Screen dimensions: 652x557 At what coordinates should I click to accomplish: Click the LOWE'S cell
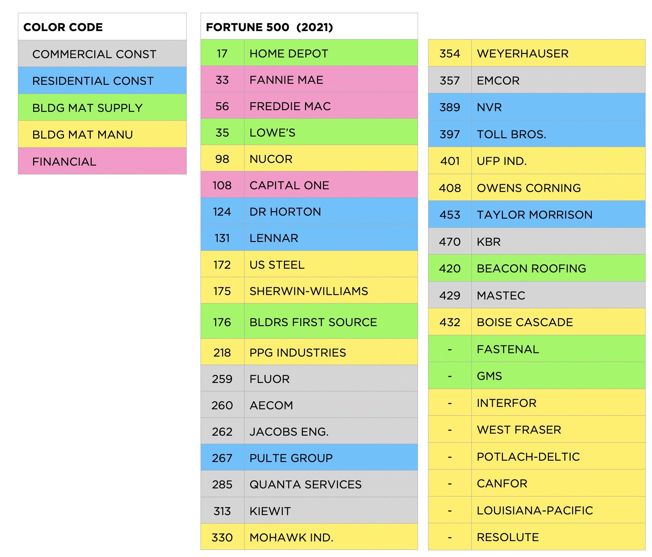pyautogui.click(x=331, y=132)
